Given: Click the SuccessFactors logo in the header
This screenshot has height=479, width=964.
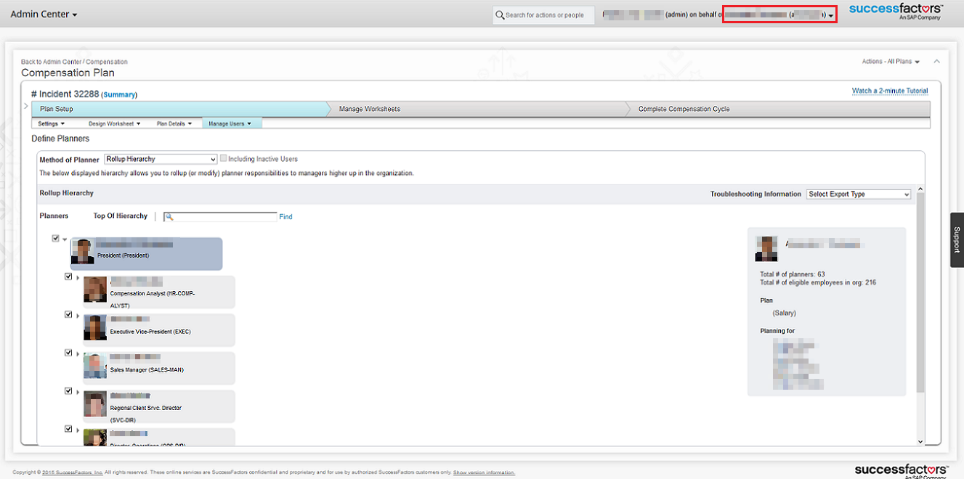Looking at the screenshot, I should click(896, 11).
